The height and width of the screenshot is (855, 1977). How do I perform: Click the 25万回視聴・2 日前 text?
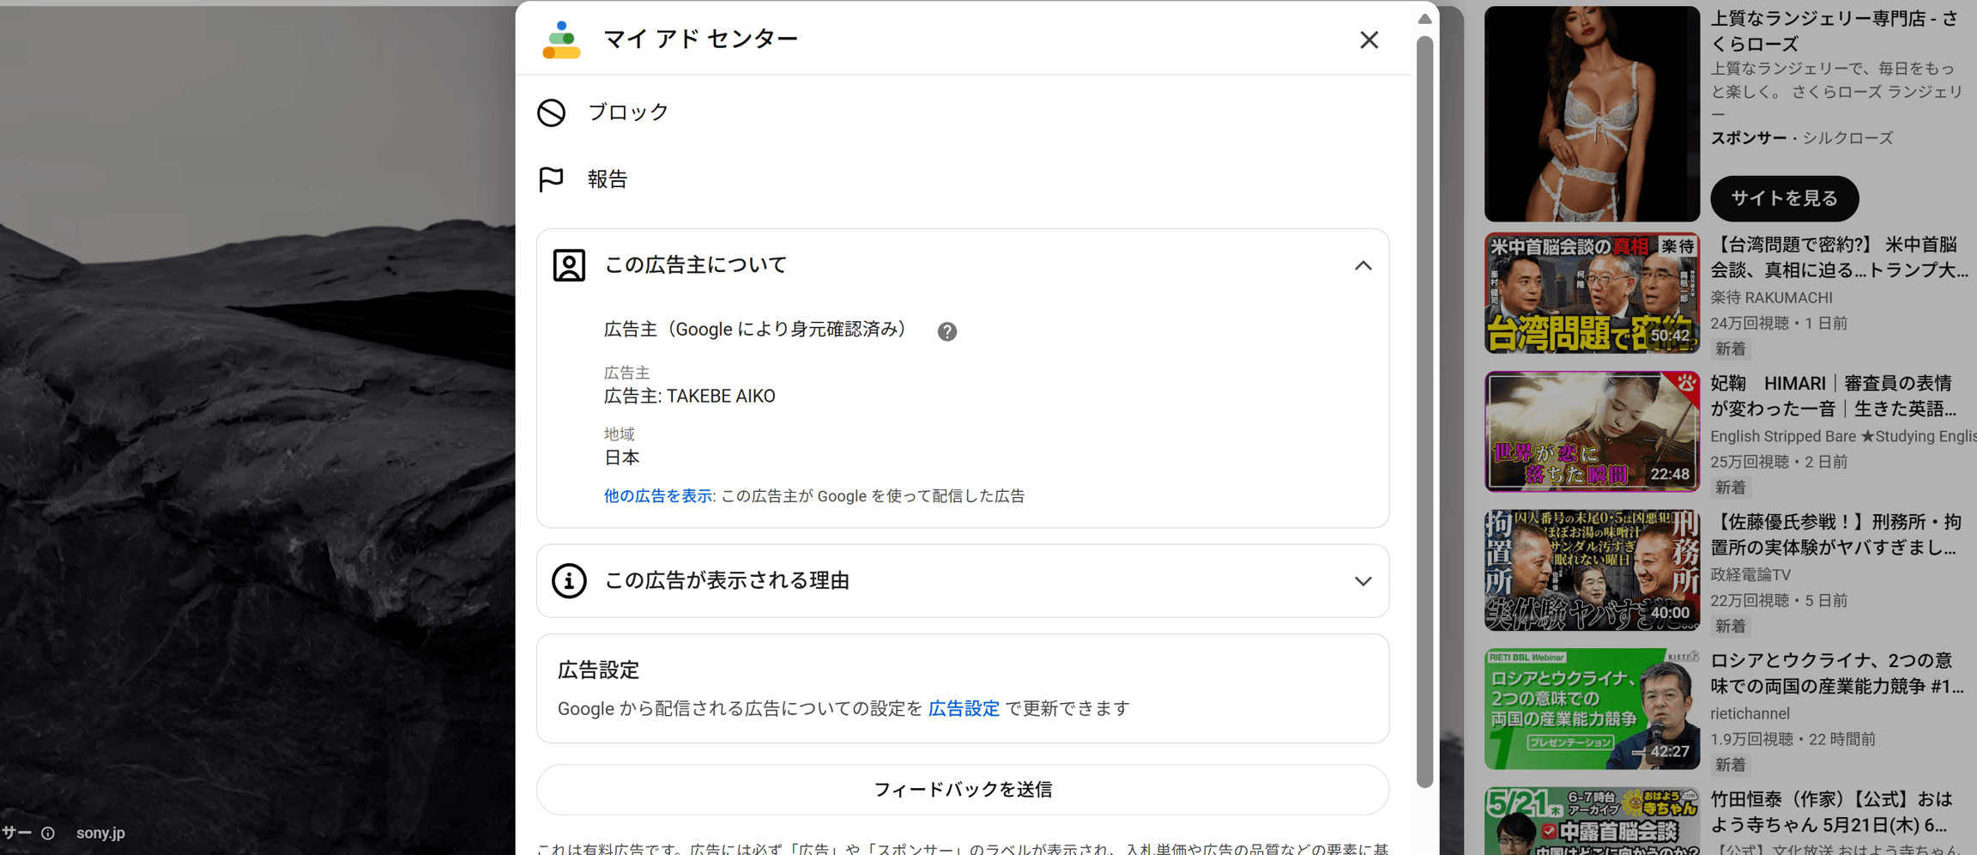[x=1779, y=462]
